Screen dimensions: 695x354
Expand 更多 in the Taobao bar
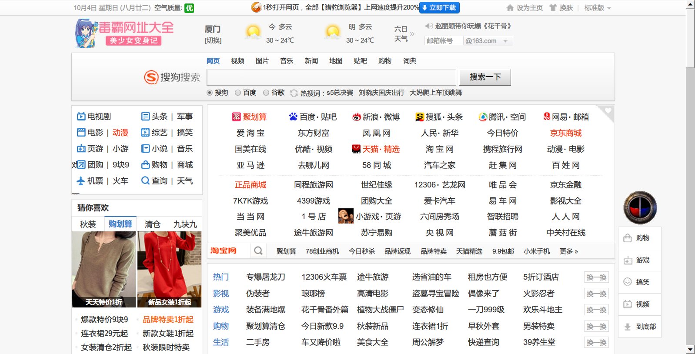pos(569,251)
